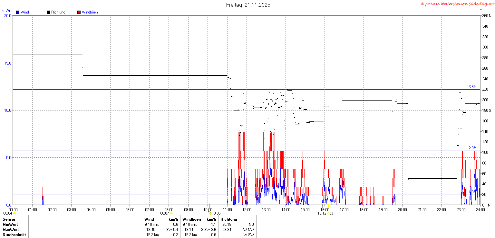The height and width of the screenshot is (238, 495).
Task: Select the Wind legend label
Action: [x=24, y=12]
